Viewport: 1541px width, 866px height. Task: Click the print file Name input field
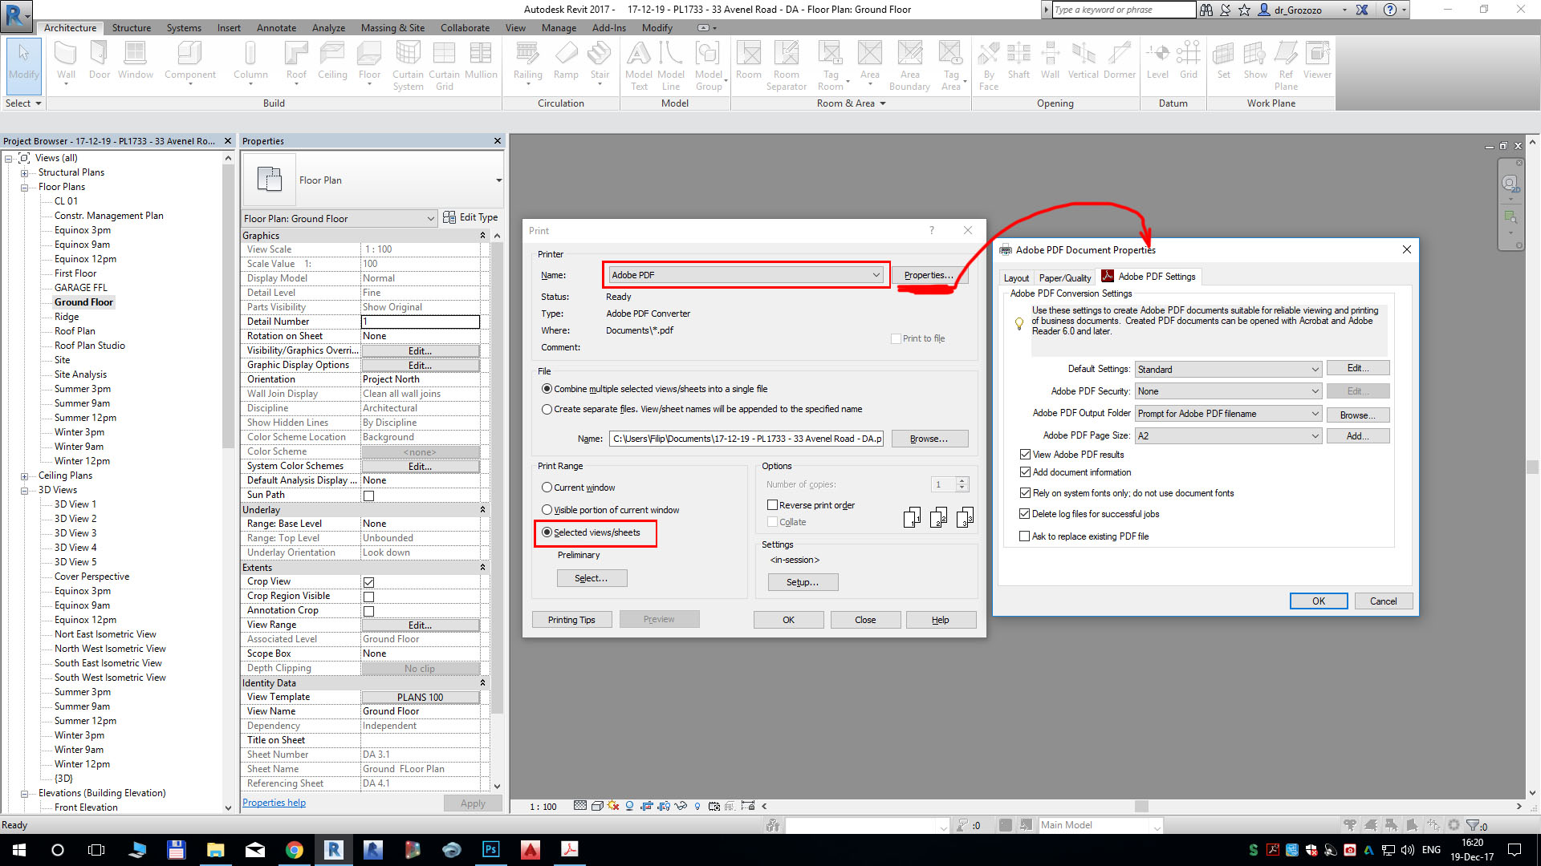coord(746,439)
